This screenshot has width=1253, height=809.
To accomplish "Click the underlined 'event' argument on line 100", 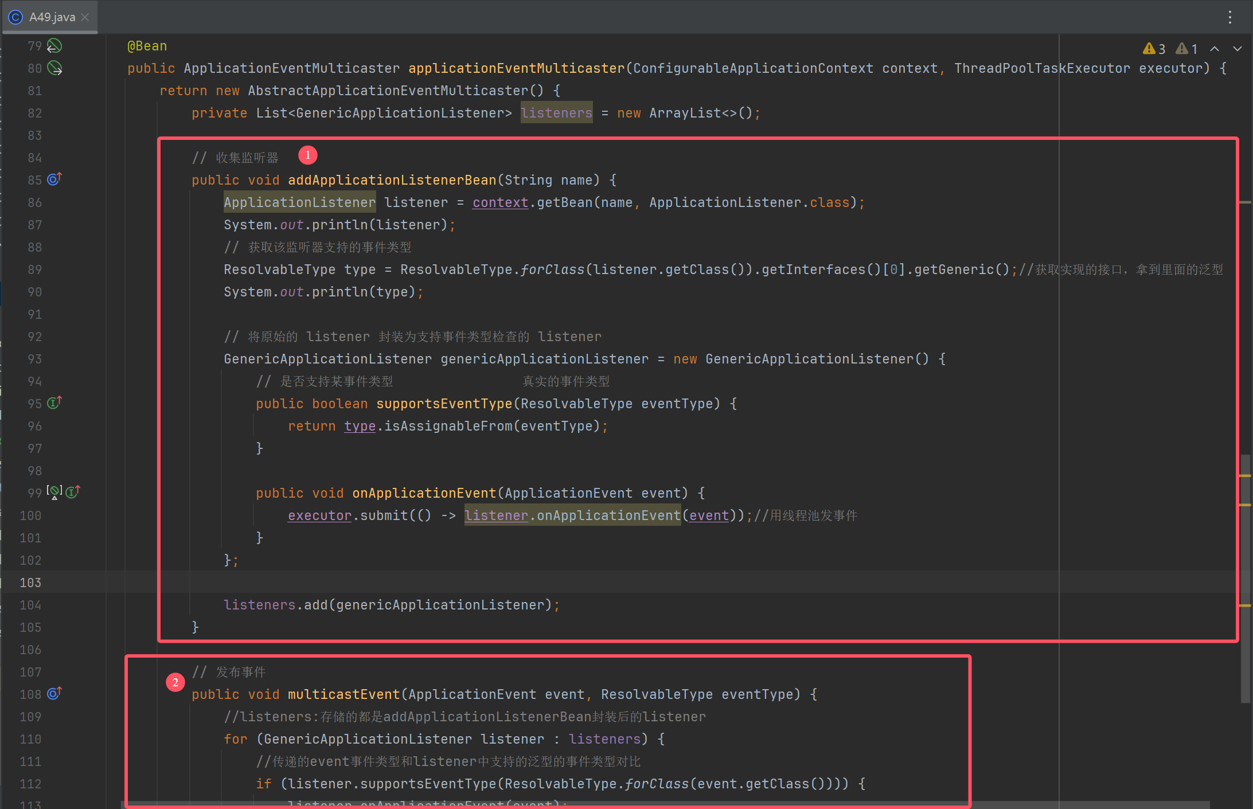I will pos(709,515).
